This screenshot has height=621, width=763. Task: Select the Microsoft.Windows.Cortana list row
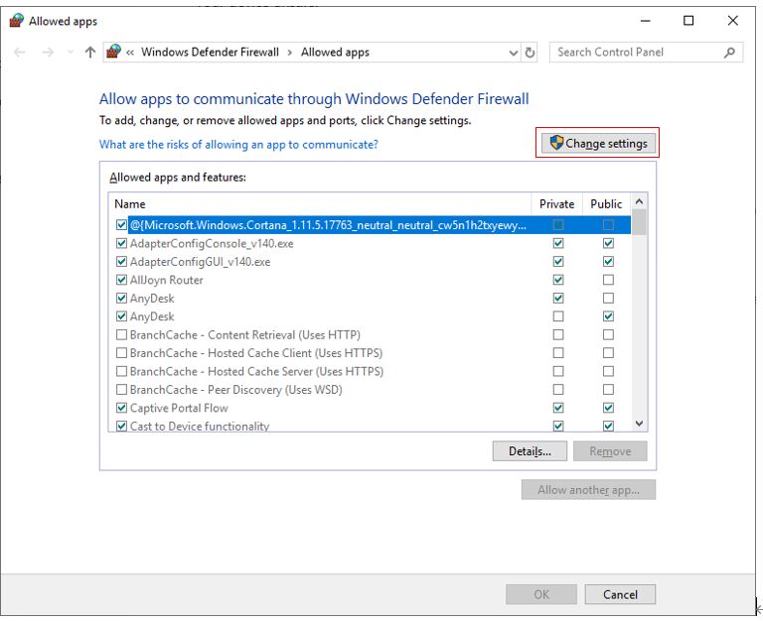point(370,225)
